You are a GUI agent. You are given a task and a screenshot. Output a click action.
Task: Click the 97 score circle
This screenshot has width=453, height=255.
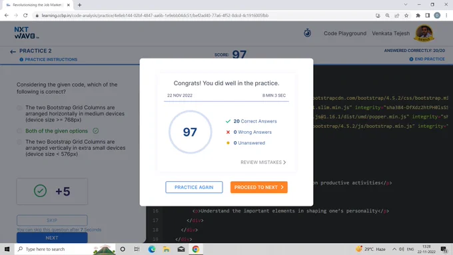[190, 132]
